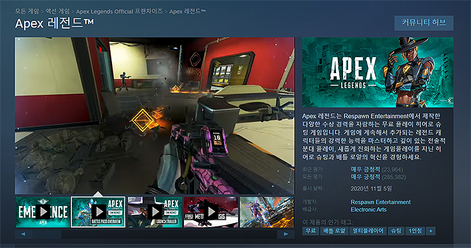Image resolution: width=471 pixels, height=248 pixels.
Task: Click the thumbnail strip scrollbar handle
Action: (47, 234)
